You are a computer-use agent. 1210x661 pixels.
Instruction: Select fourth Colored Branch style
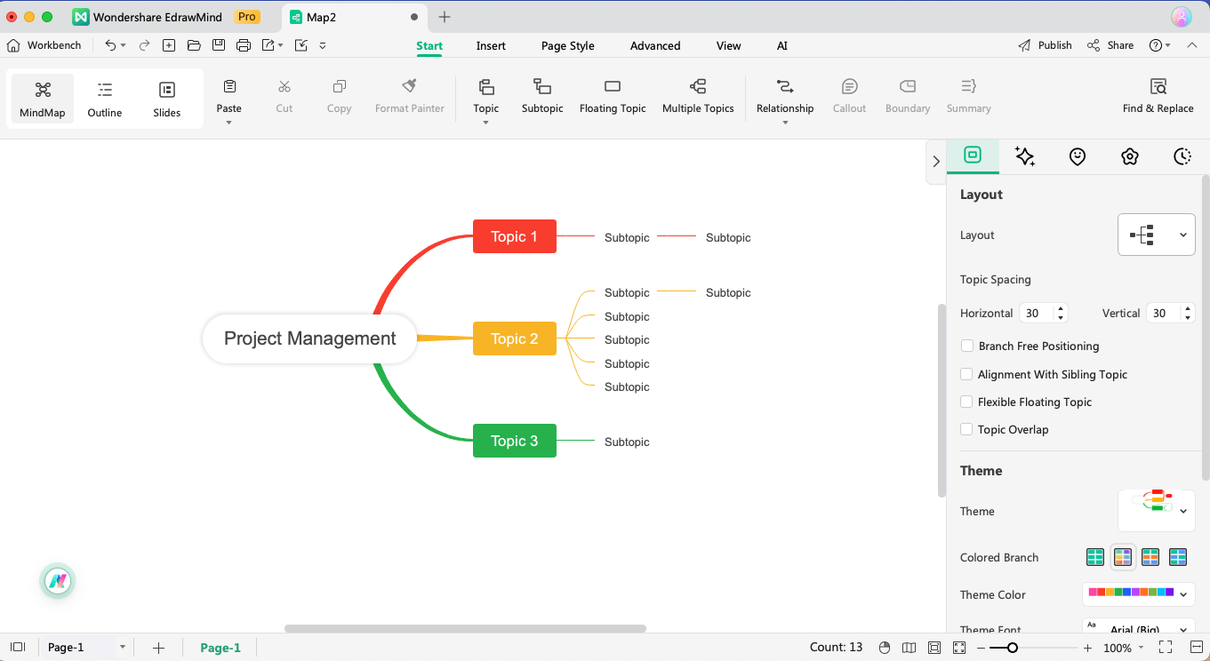pyautogui.click(x=1178, y=557)
